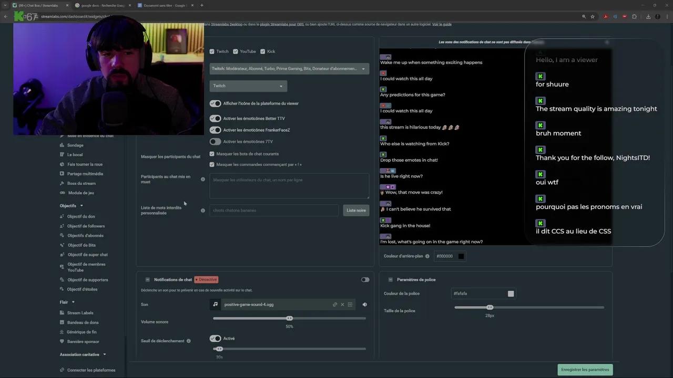Open the Twitch platform dropdown
The image size is (673, 378).
point(248,86)
